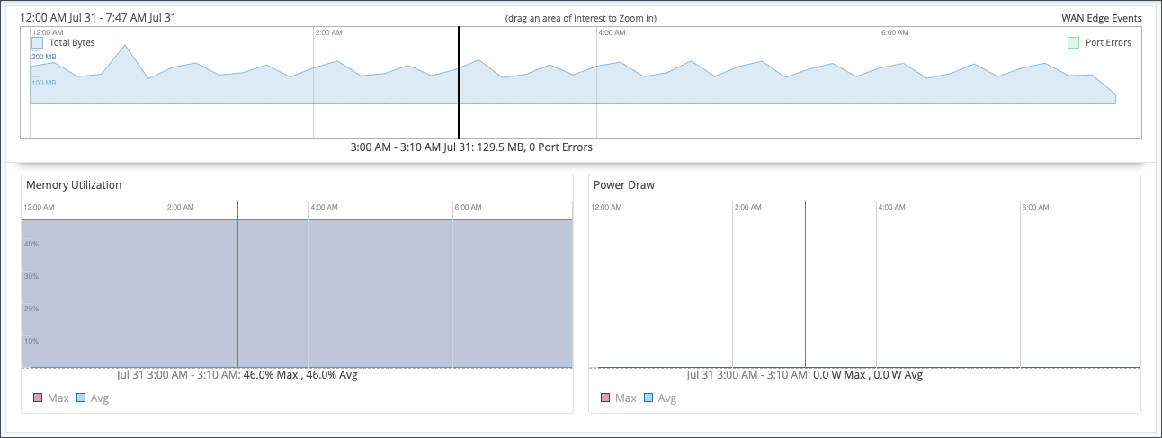Click the Total Bytes peak after 12:00 AM
Screen dimensions: 1162x438
pos(125,45)
